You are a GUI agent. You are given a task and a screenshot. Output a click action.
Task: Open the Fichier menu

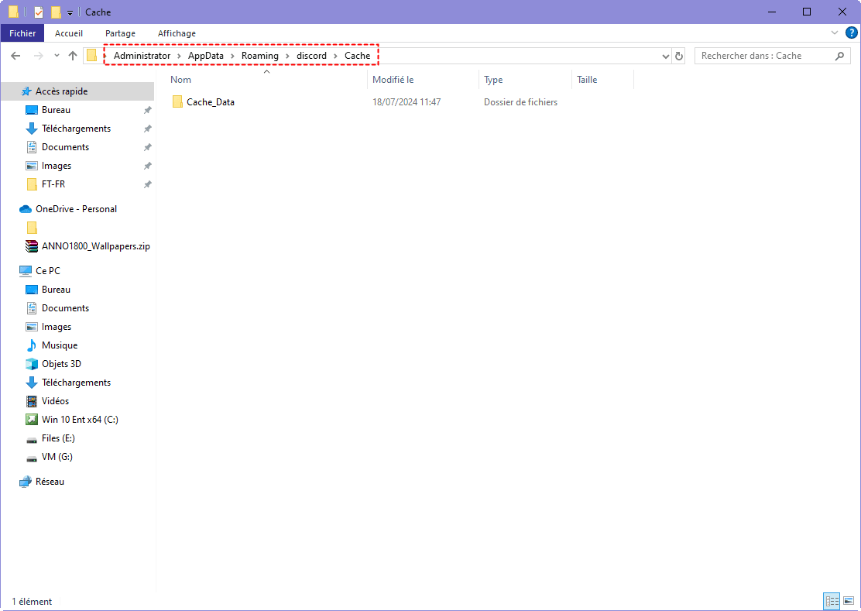(x=22, y=33)
